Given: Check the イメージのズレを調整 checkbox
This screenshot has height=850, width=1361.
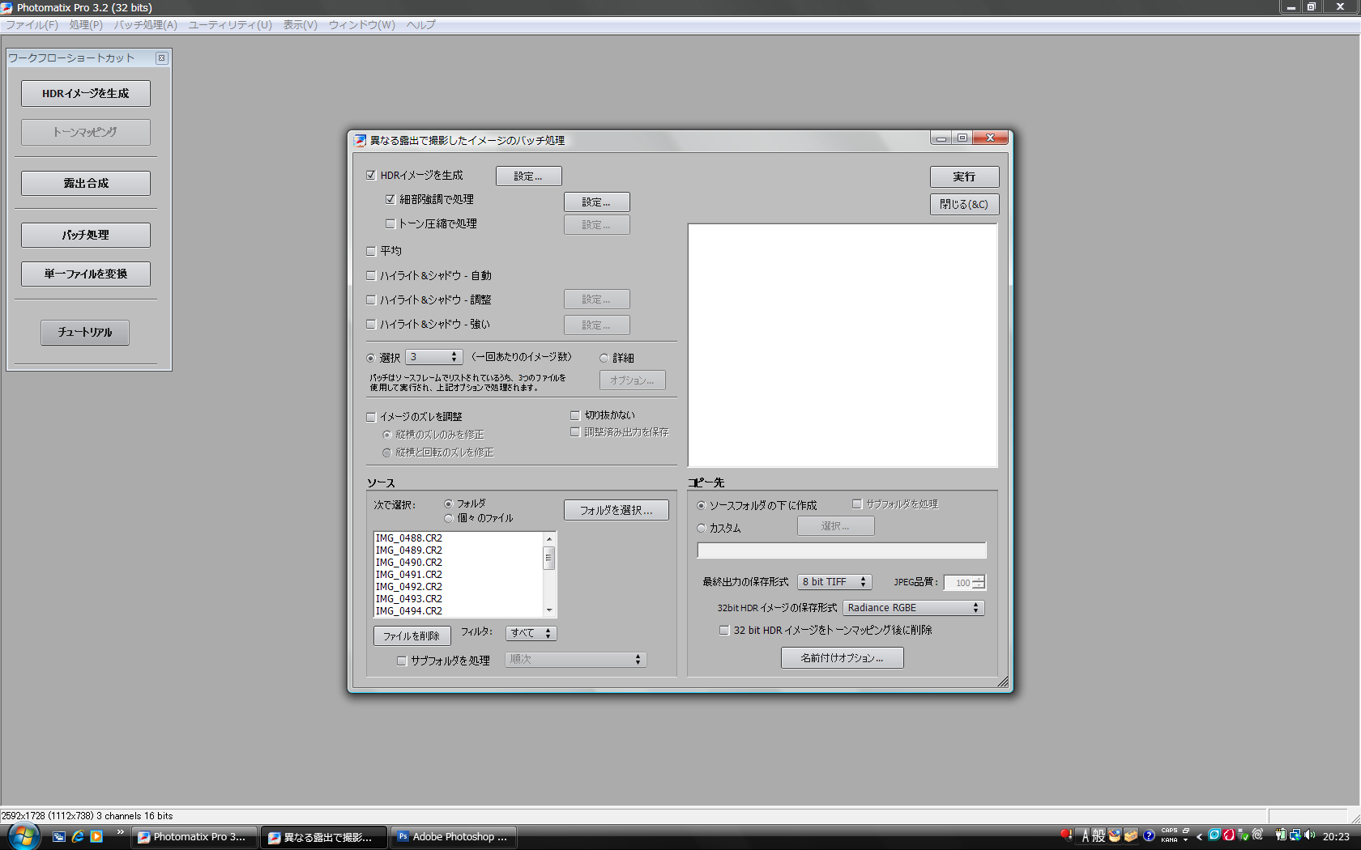Looking at the screenshot, I should 371,417.
